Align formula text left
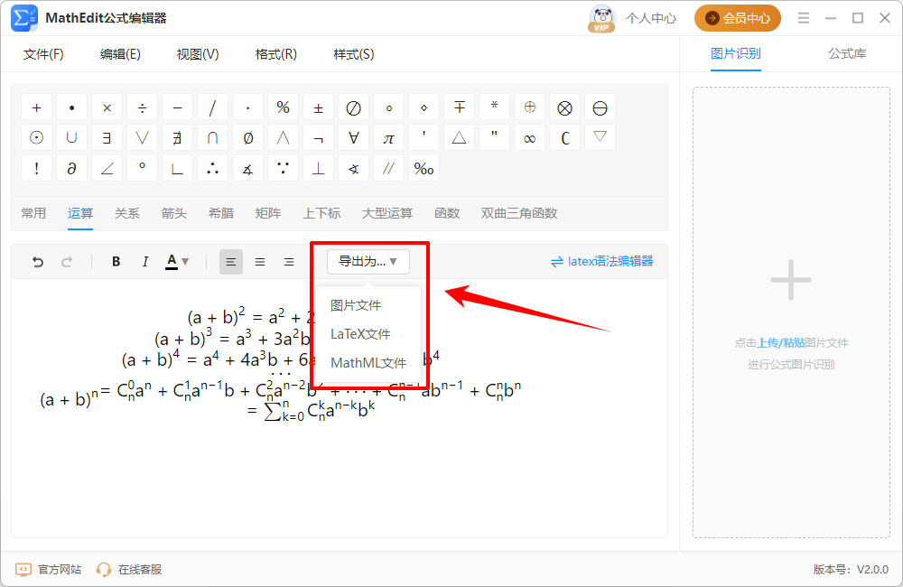The height and width of the screenshot is (587, 903). pyautogui.click(x=231, y=262)
